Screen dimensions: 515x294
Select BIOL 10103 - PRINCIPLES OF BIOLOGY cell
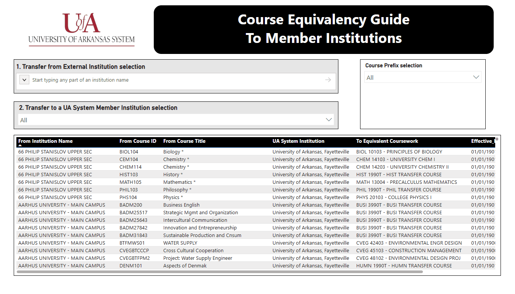[x=399, y=152]
